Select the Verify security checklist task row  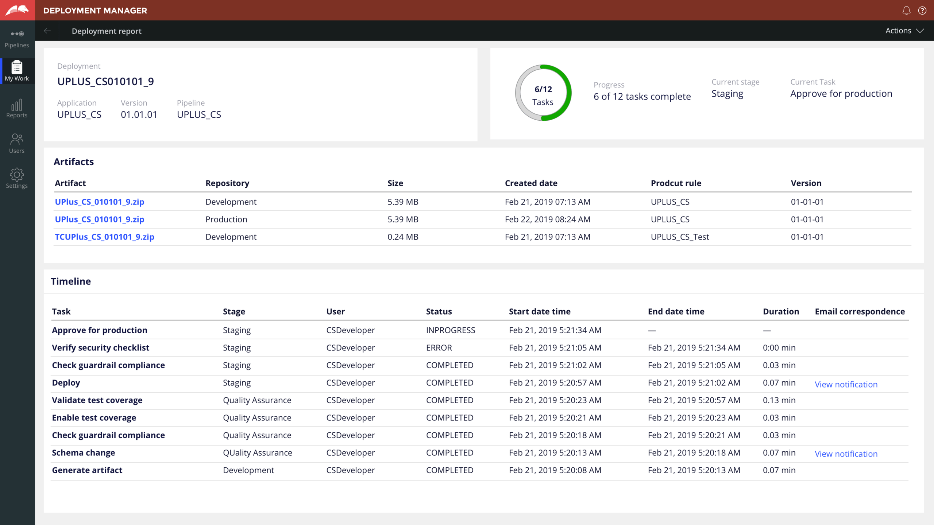[x=100, y=348]
